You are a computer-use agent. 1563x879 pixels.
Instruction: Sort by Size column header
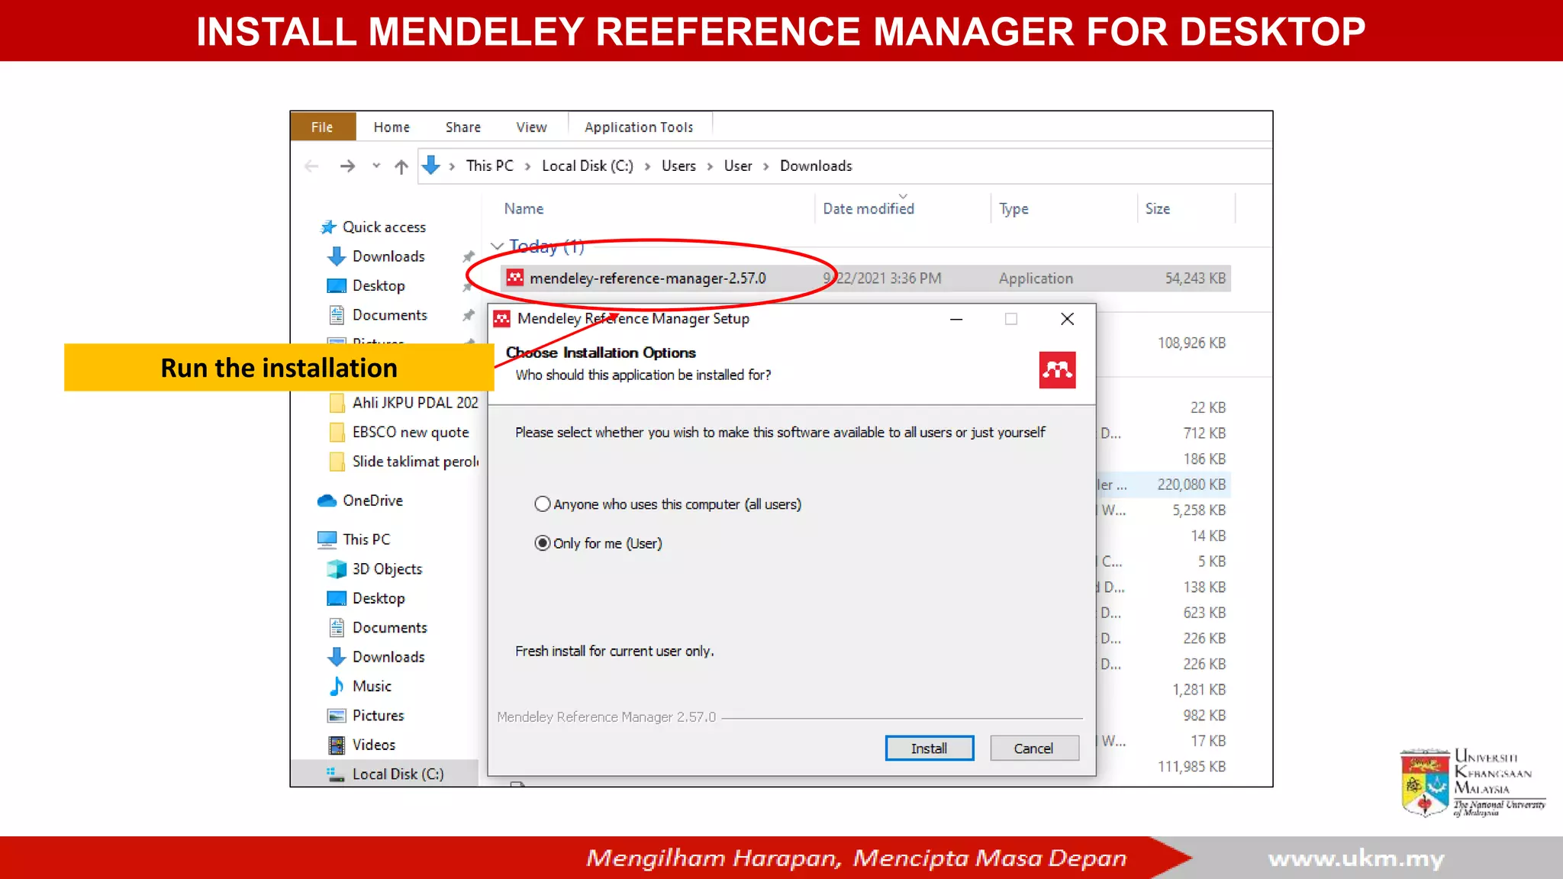coord(1158,208)
